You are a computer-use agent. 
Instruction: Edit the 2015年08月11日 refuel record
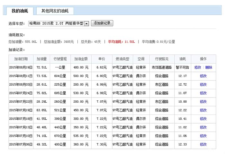click(203, 76)
